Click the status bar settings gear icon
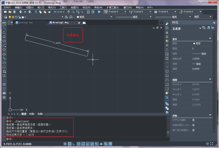 [x=208, y=144]
